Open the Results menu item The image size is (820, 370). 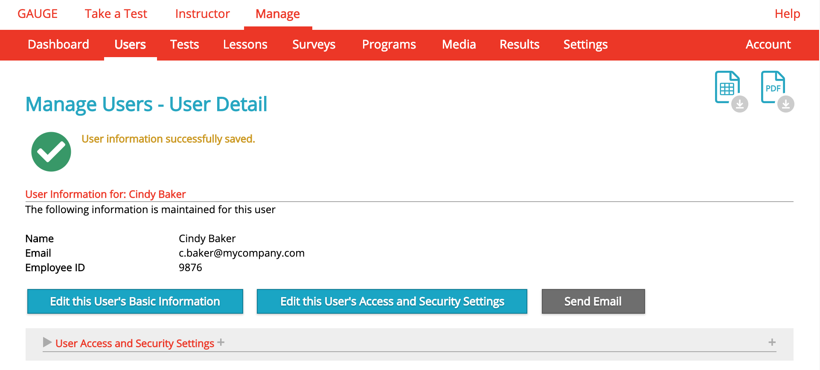(x=519, y=45)
